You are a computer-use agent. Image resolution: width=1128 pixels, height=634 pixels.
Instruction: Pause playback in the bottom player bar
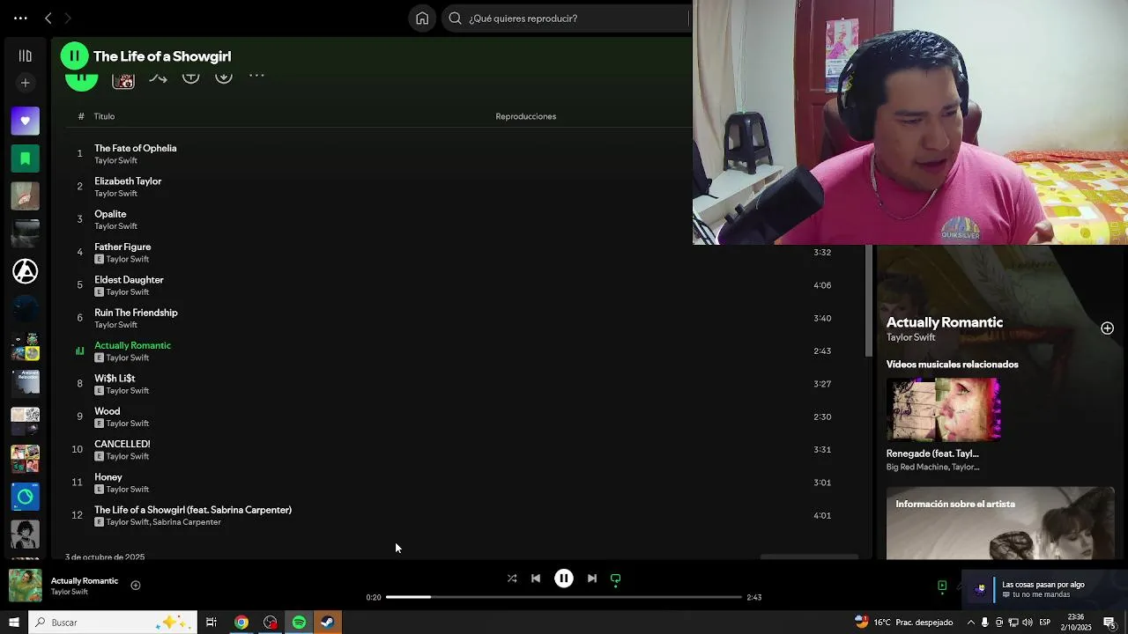coord(564,579)
